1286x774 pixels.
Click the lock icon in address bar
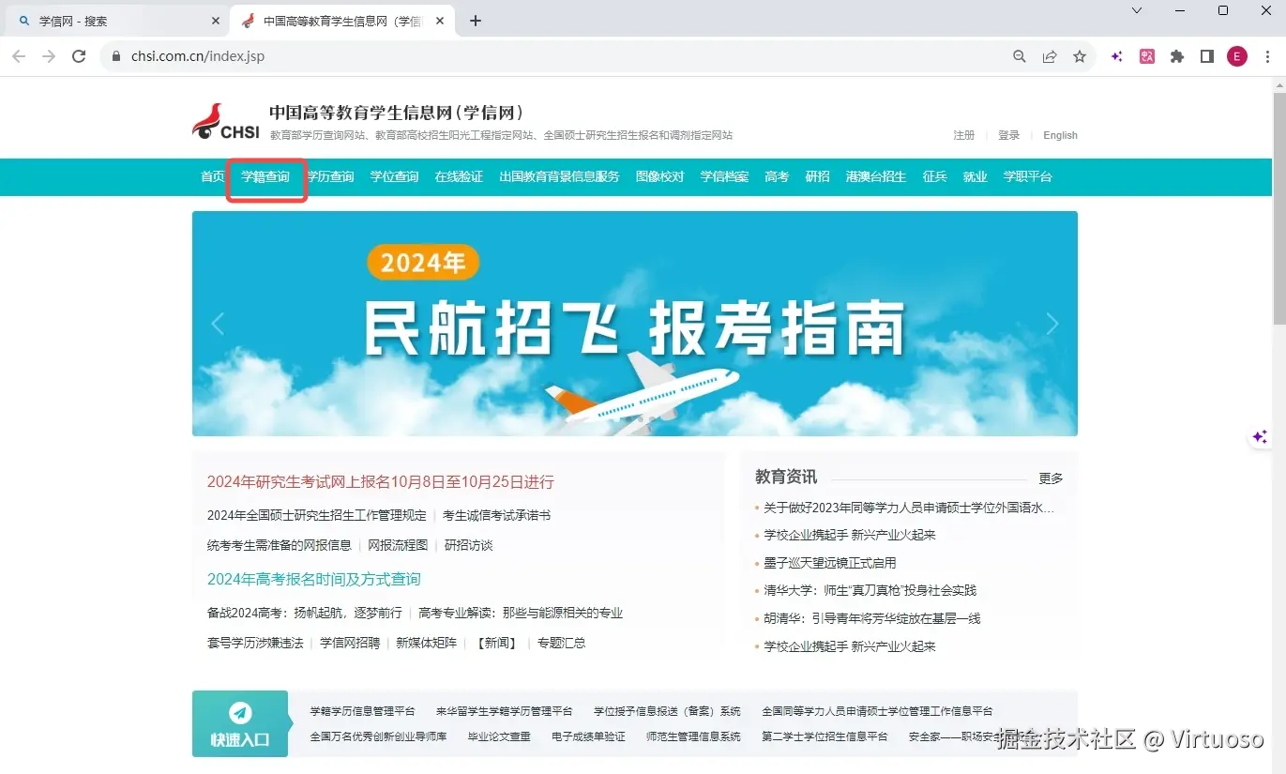(117, 56)
